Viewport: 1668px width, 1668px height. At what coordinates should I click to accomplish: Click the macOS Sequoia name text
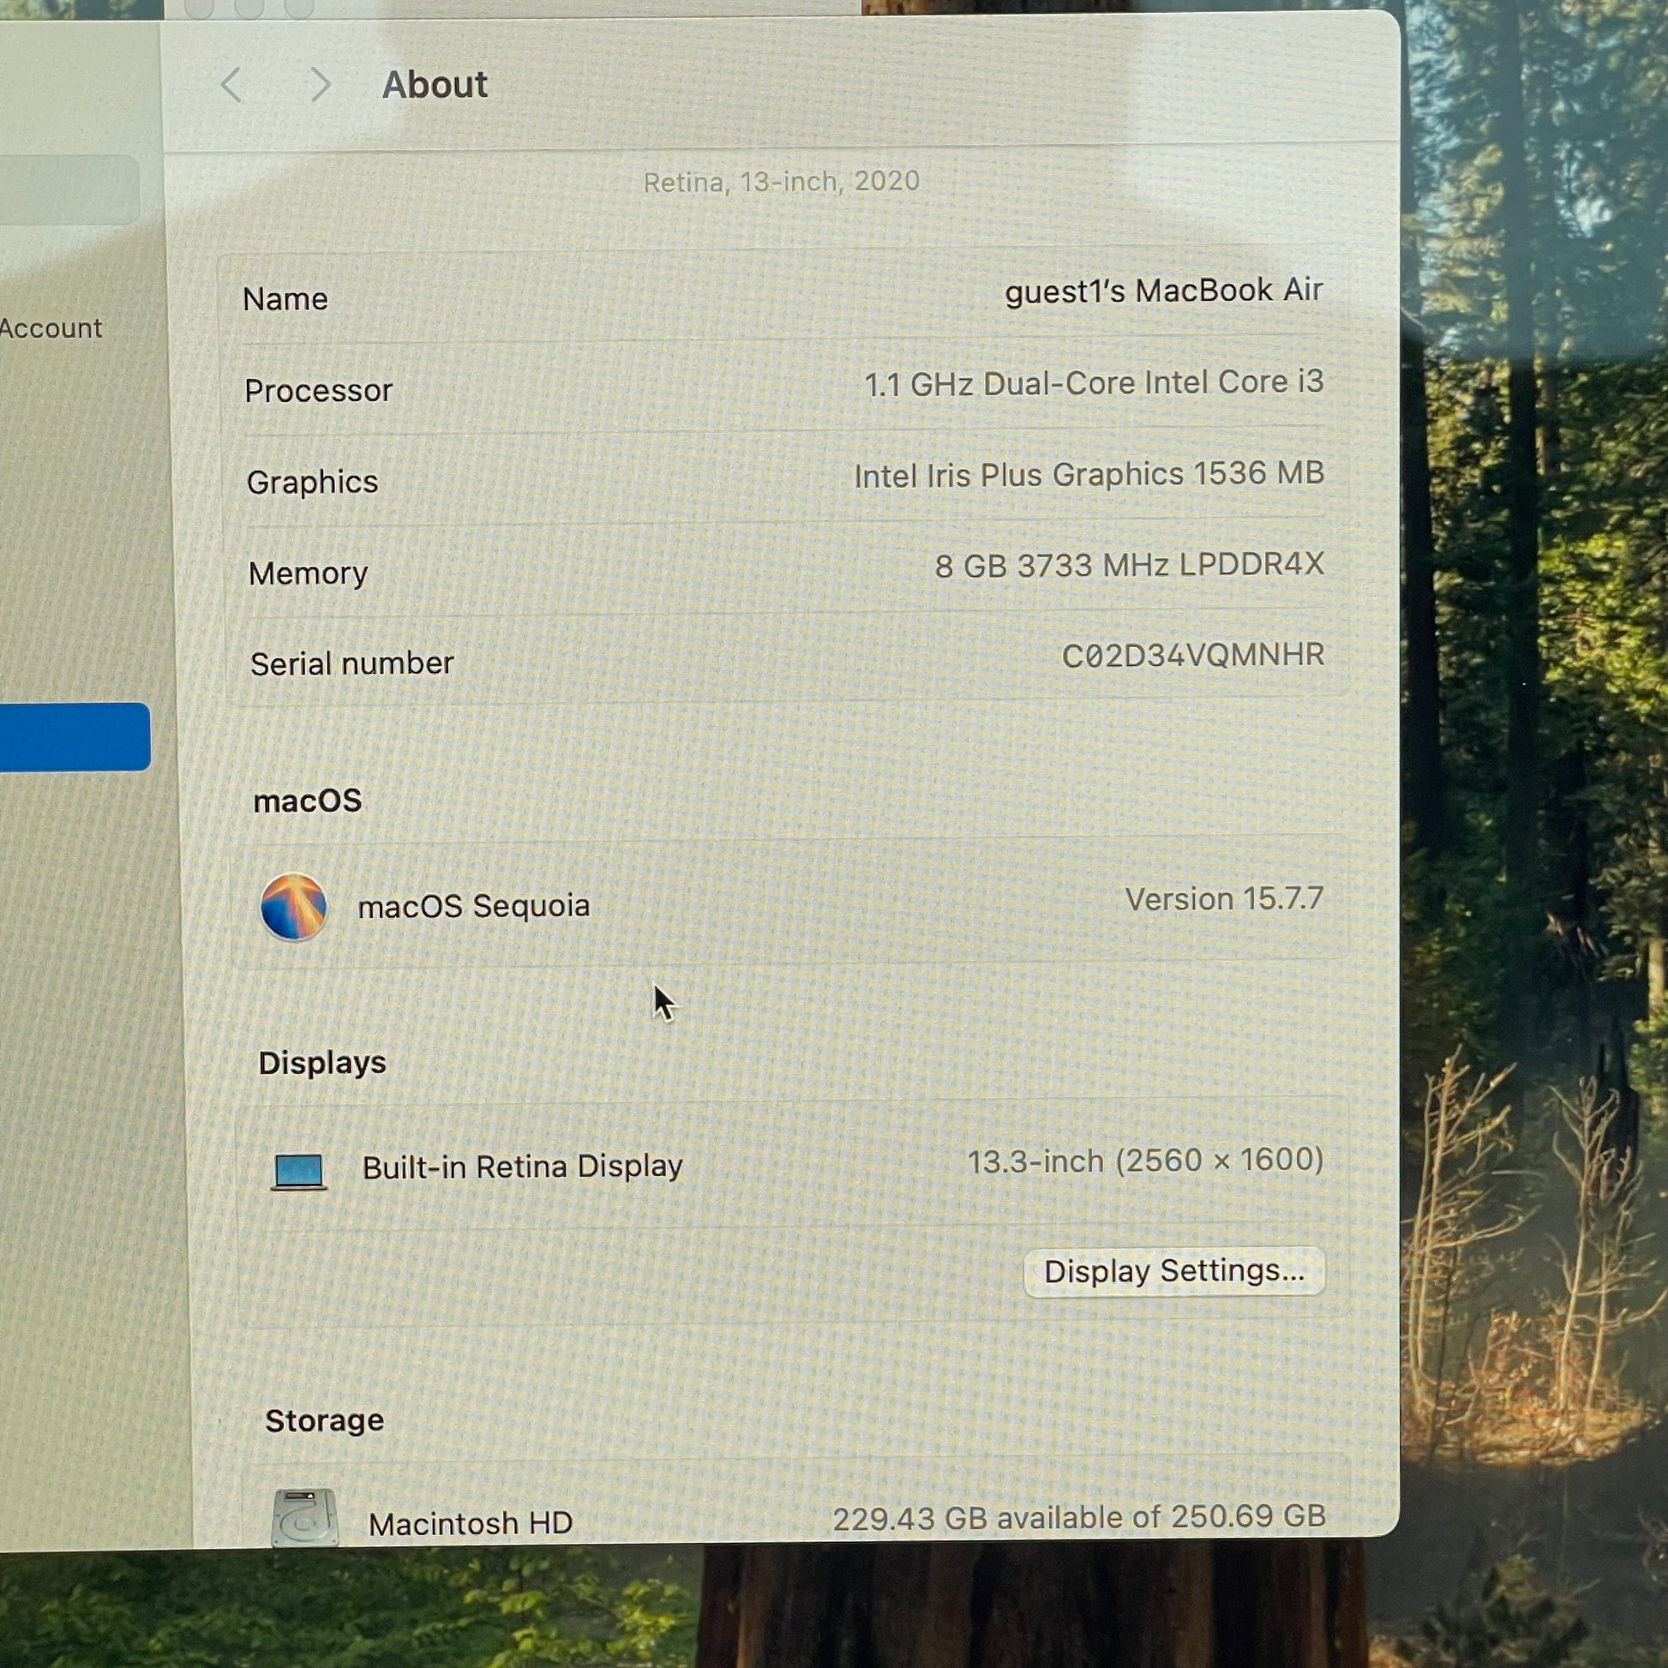tap(474, 907)
